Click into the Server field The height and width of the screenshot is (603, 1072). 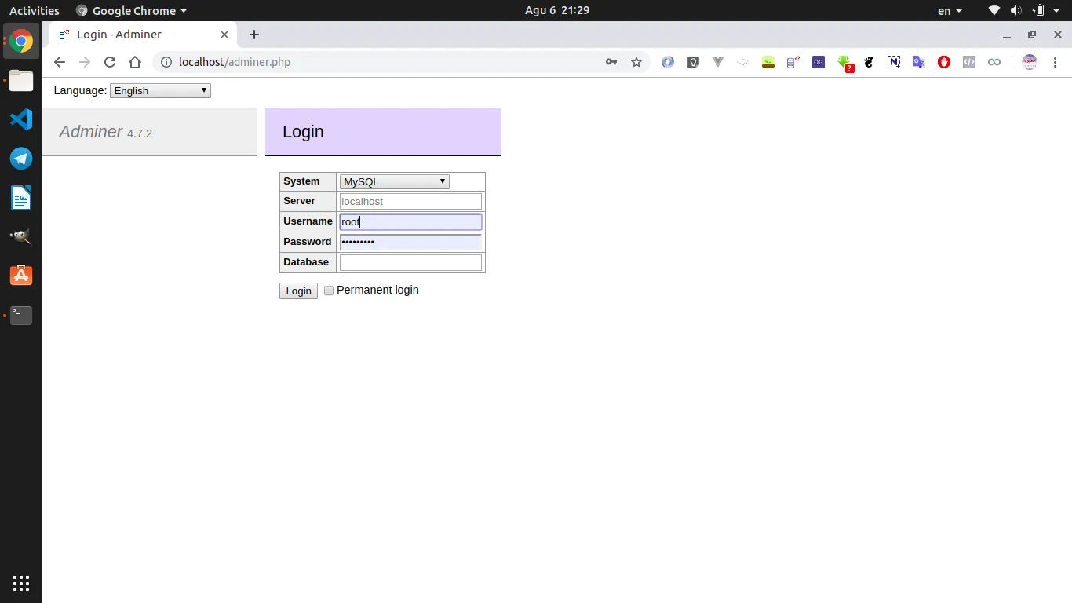(410, 202)
